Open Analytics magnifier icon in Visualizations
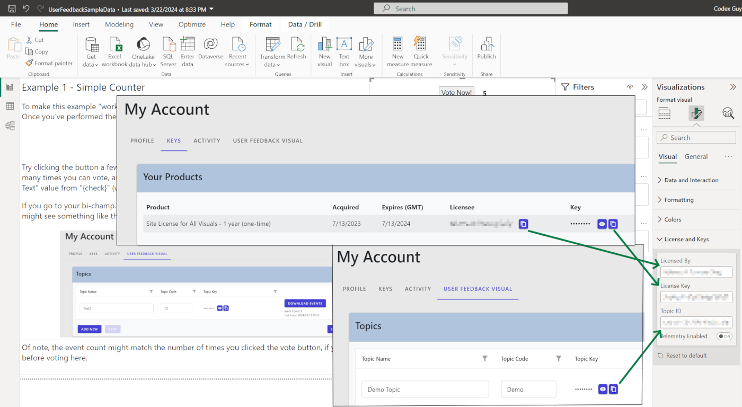742x407 pixels. click(x=728, y=113)
